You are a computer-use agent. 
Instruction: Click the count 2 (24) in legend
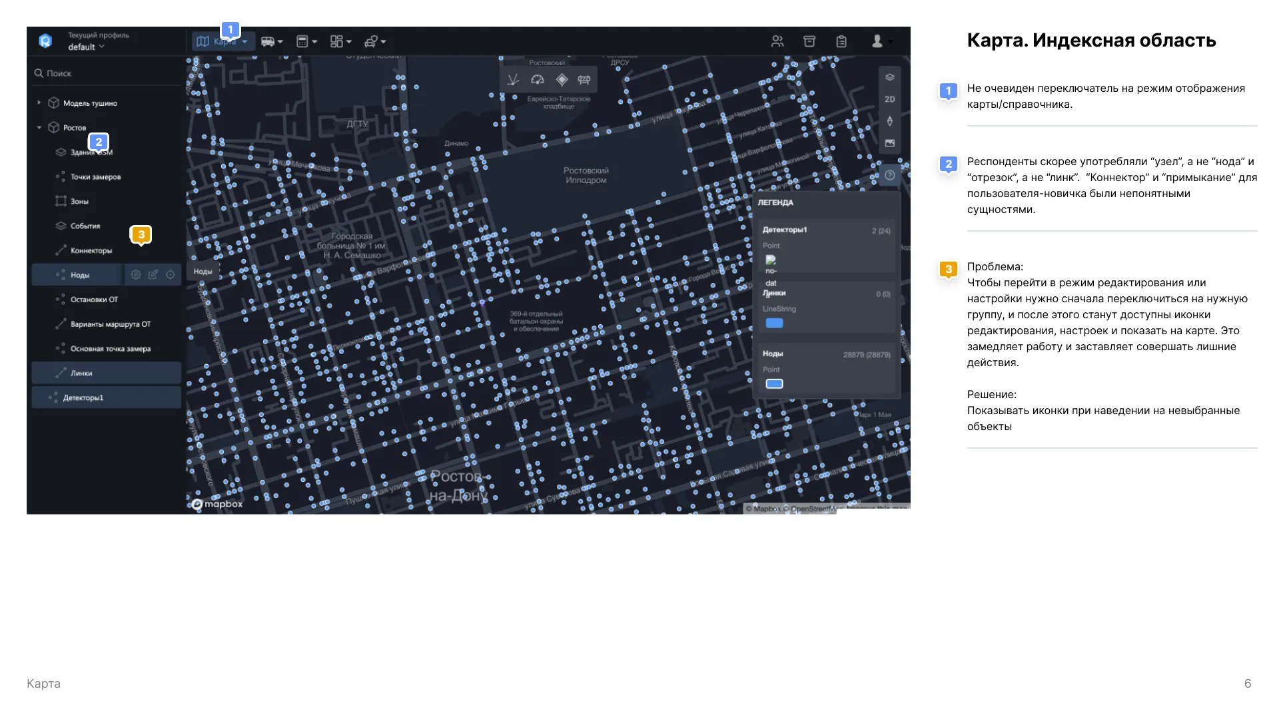(881, 231)
